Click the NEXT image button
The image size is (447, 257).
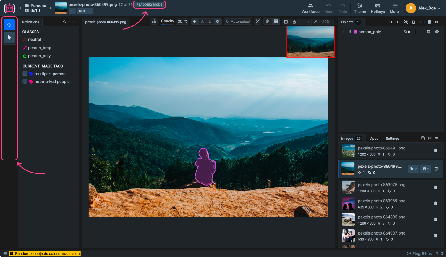[x=85, y=11]
